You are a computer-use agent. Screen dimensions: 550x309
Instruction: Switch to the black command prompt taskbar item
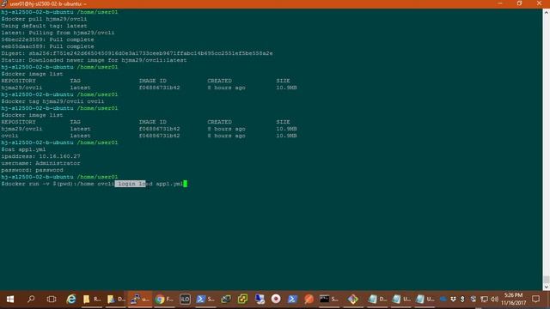tap(329, 299)
